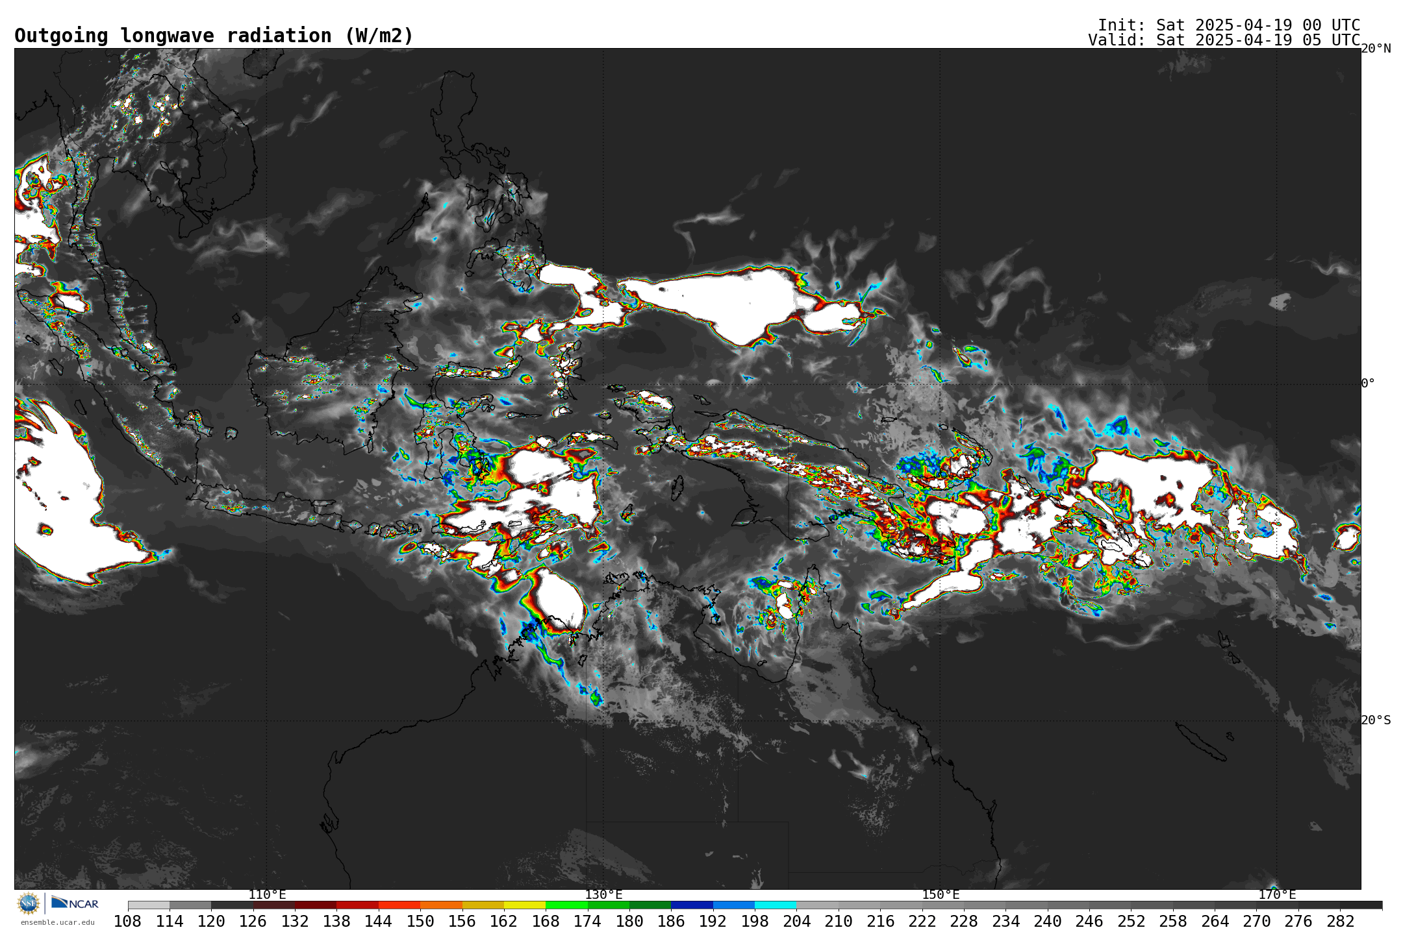This screenshot has height=930, width=1403.
Task: Click the colorbar value label 204
Action: tap(797, 921)
